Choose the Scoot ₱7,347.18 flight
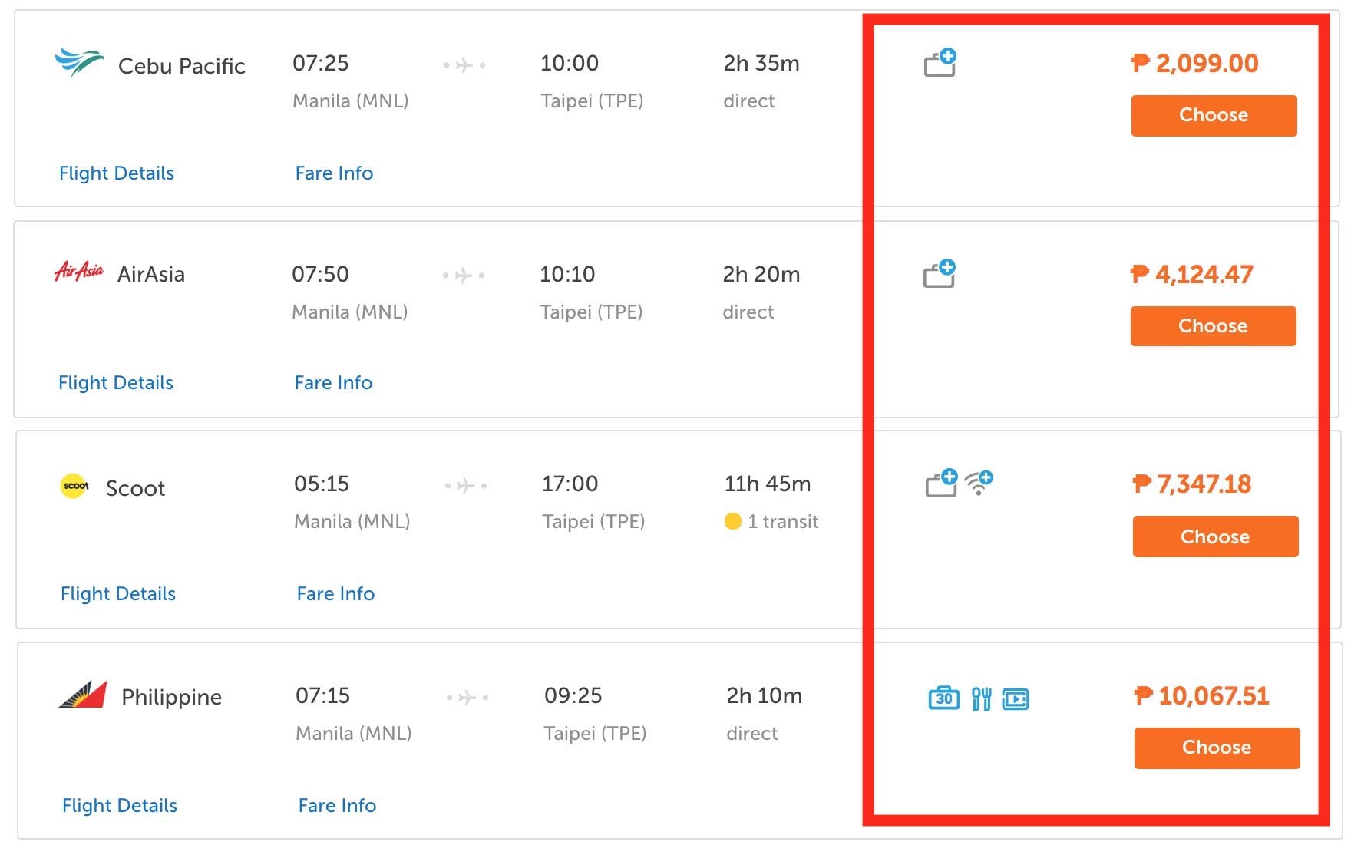This screenshot has height=855, width=1351. coord(1216,536)
